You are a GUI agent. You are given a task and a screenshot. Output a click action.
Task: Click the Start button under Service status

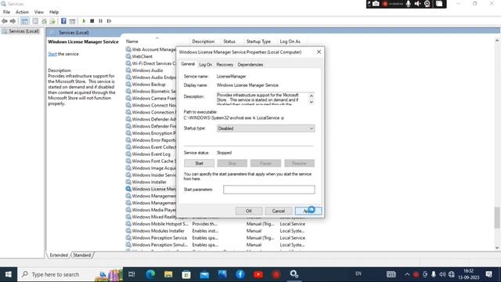point(199,164)
